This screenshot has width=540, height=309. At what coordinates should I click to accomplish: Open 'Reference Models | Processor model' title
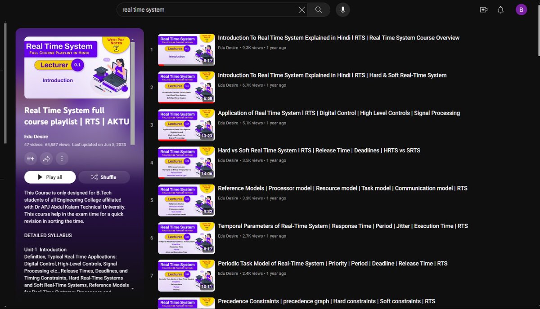342,188
